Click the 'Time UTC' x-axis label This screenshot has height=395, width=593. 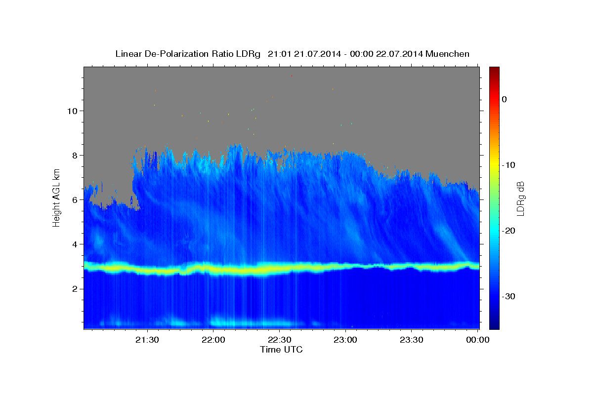pyautogui.click(x=281, y=350)
